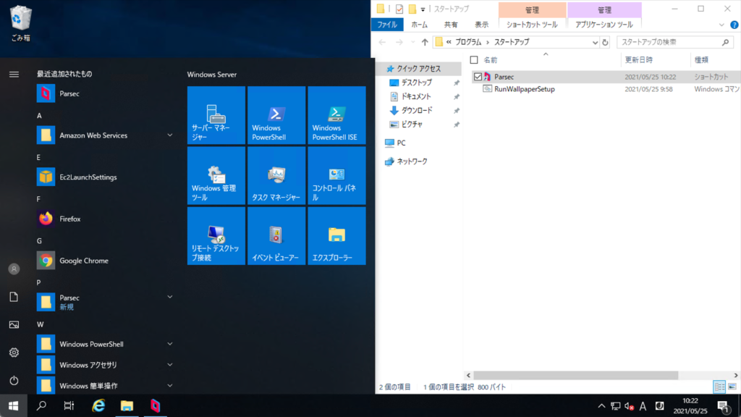The width and height of the screenshot is (741, 417).
Task: Select ダウンロード in the navigation pane
Action: [416, 111]
